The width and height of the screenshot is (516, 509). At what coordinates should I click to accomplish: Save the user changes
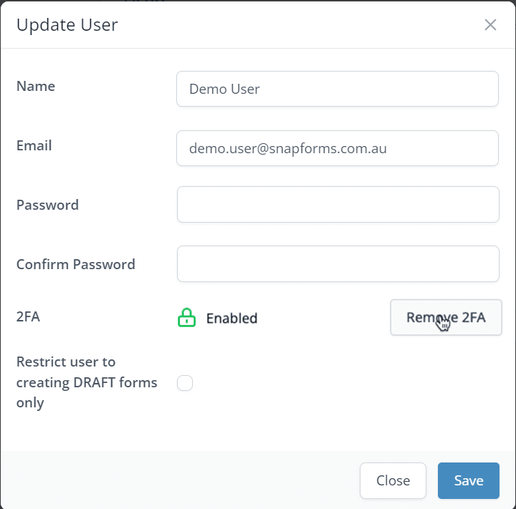tap(468, 480)
